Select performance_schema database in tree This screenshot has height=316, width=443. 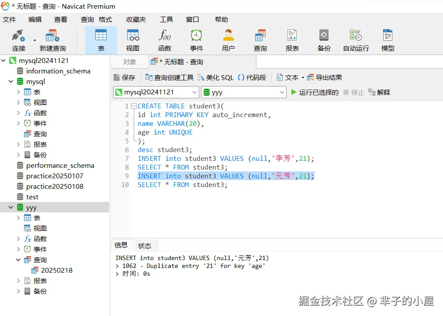tap(55, 165)
